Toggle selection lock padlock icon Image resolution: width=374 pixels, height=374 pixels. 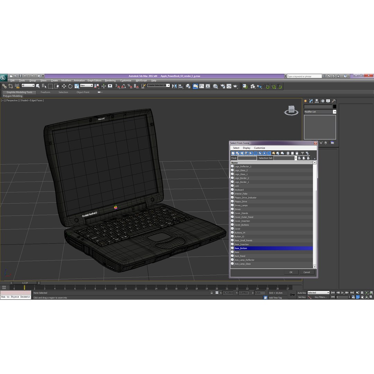coord(212,293)
